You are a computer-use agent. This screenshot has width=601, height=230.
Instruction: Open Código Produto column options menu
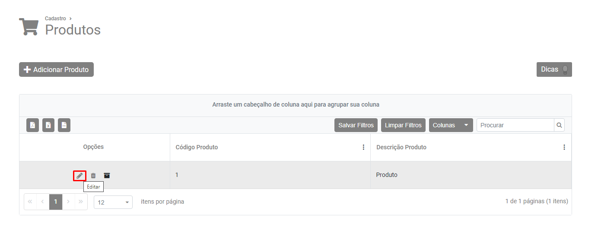pyautogui.click(x=363, y=148)
